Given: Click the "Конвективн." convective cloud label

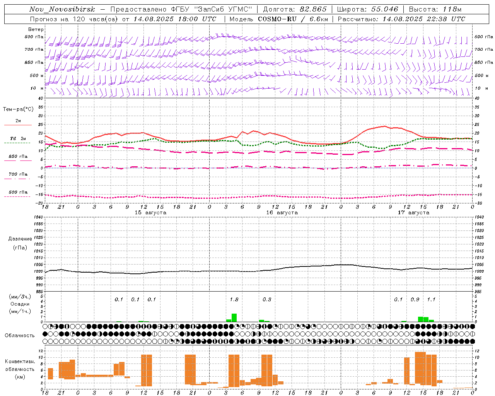Looking at the screenshot, I should pyautogui.click(x=20, y=362).
